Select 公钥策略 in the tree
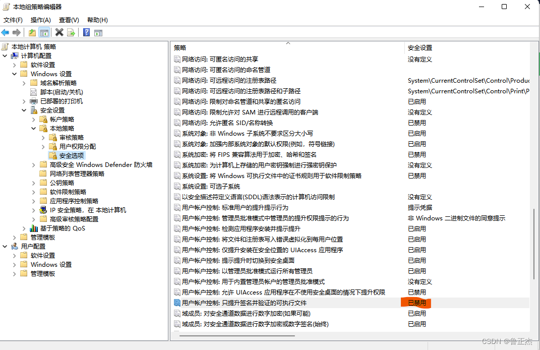Viewport: 540px width, 350px height. [x=62, y=183]
